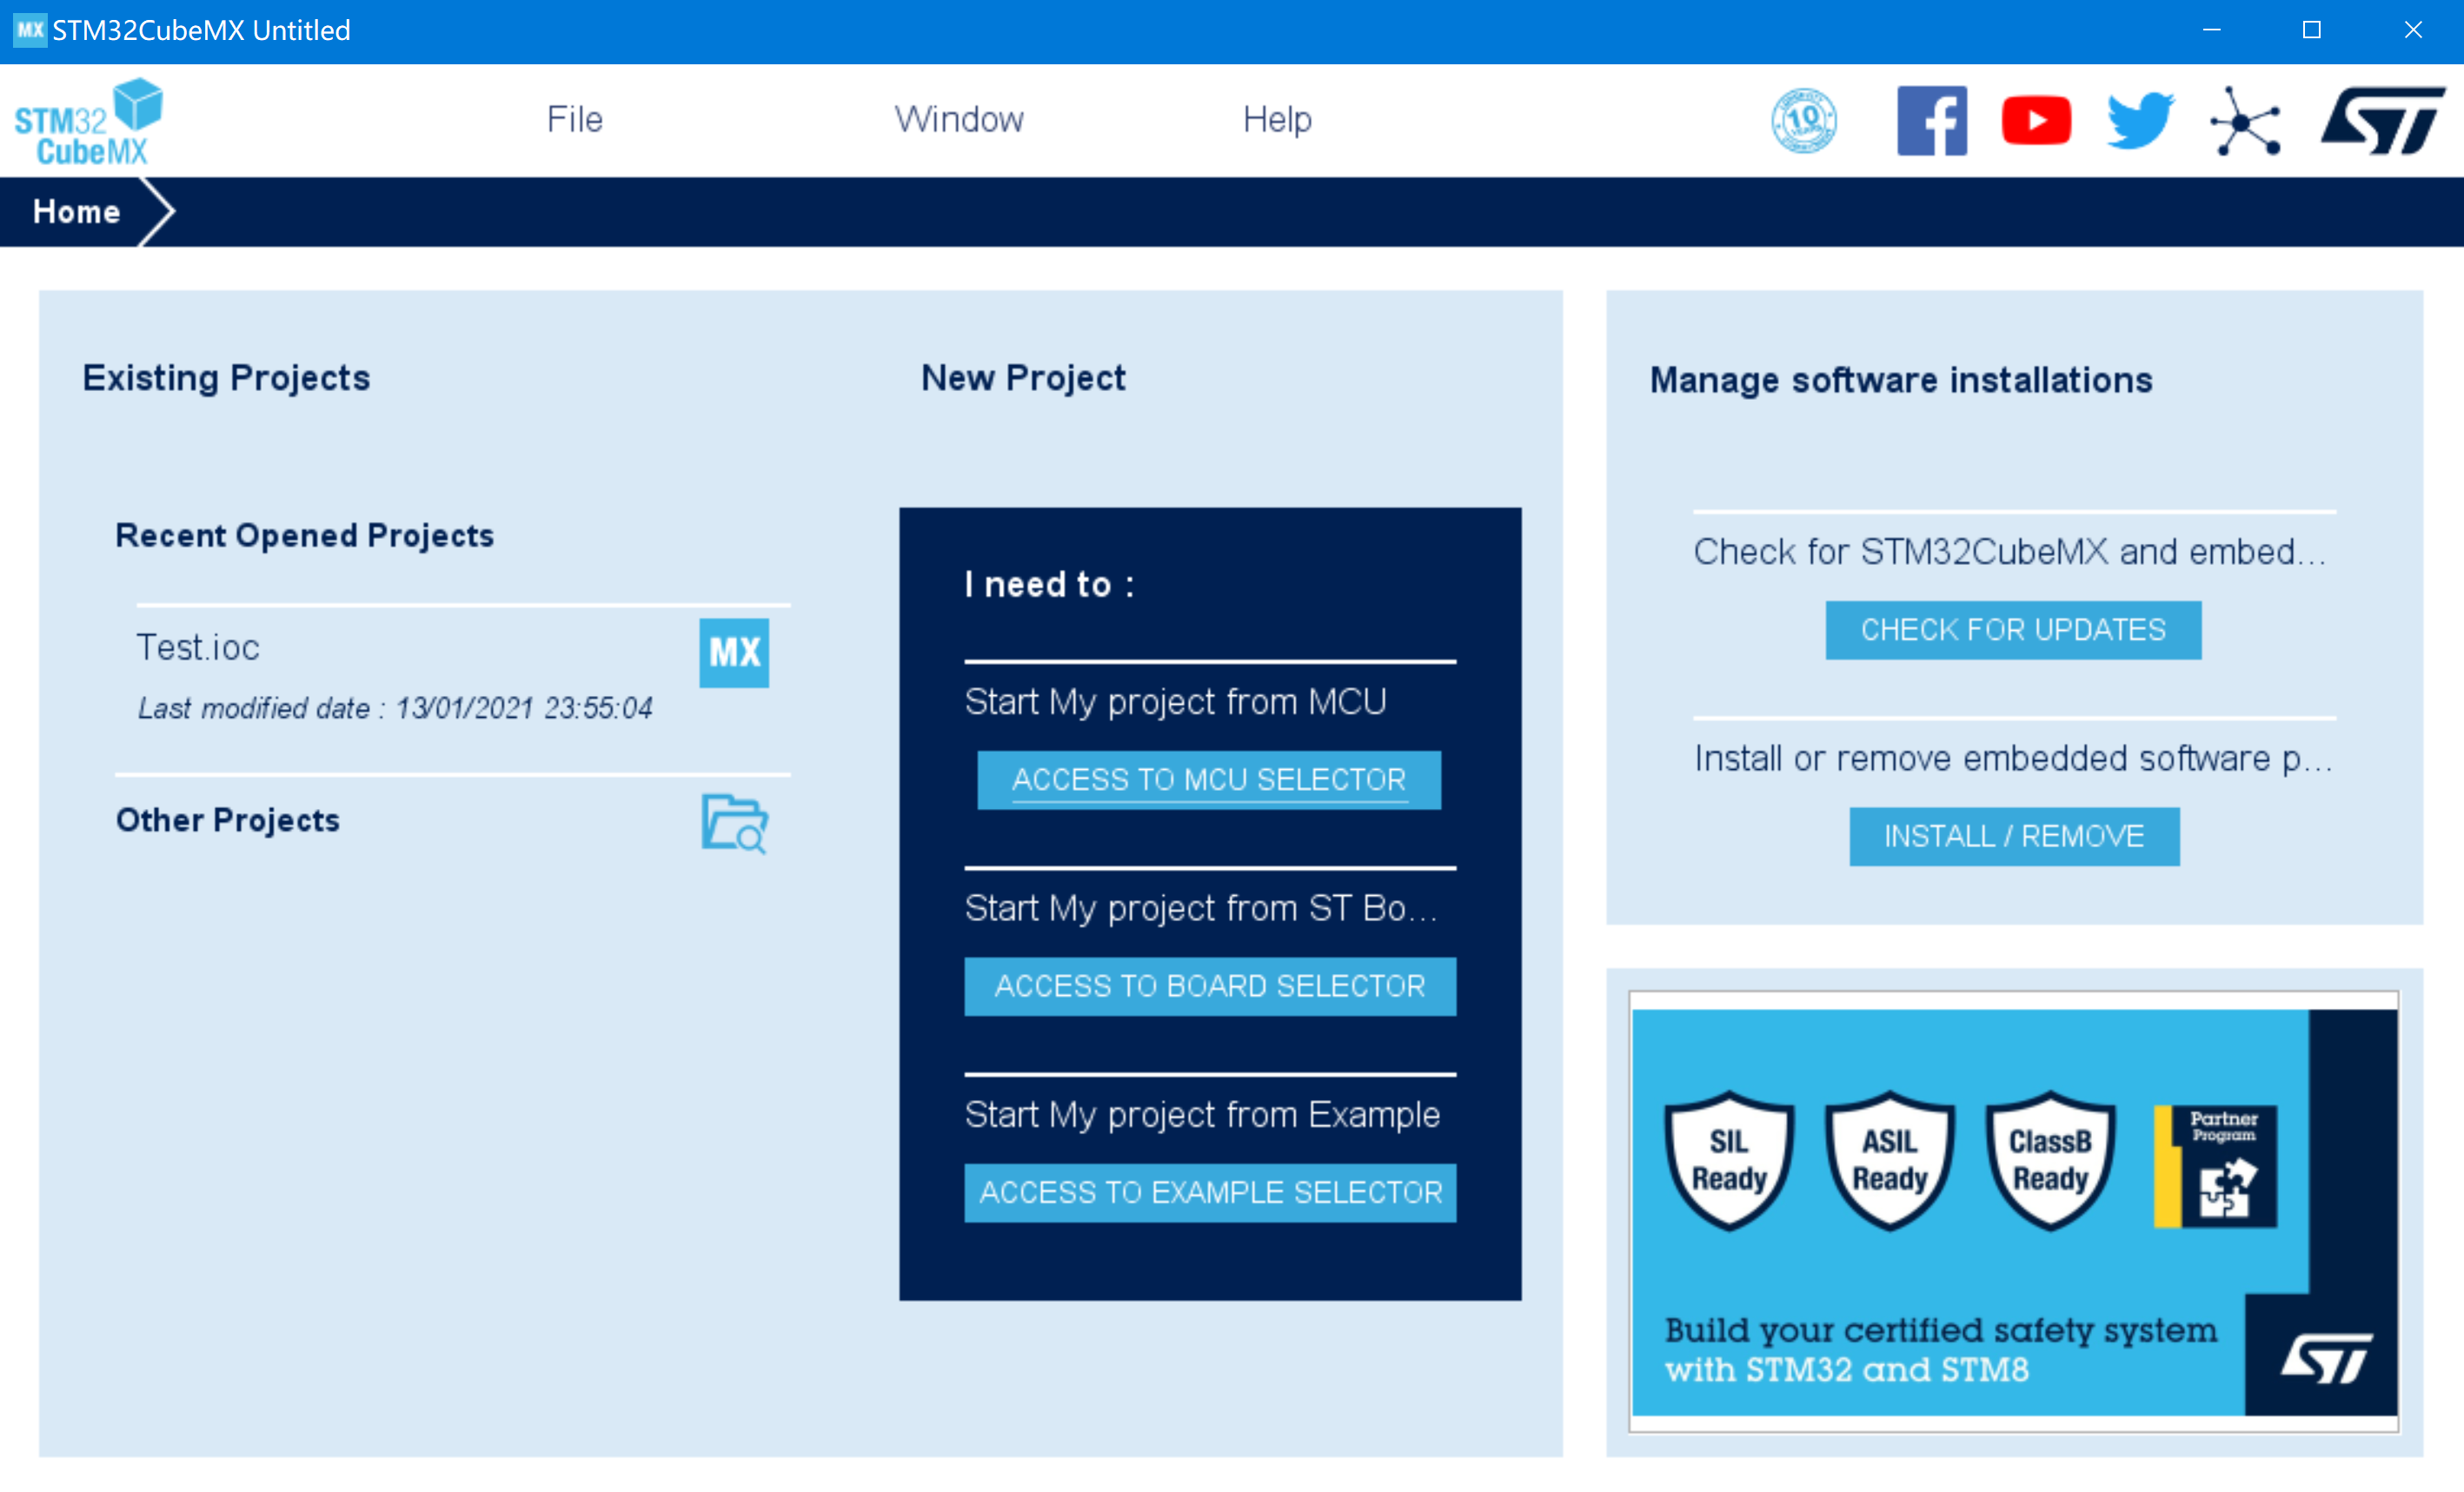Viewport: 2464px width, 1492px height.
Task: Click the Home breadcrumb tab
Action: pos(76,211)
